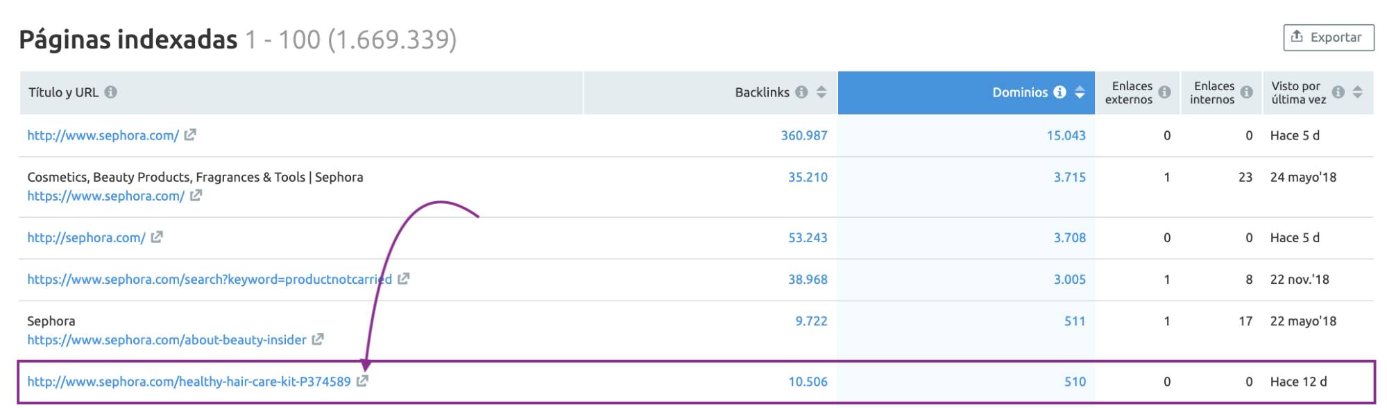The image size is (1387, 408).
Task: Sort table by Backlinks column arrows
Action: coord(822,92)
